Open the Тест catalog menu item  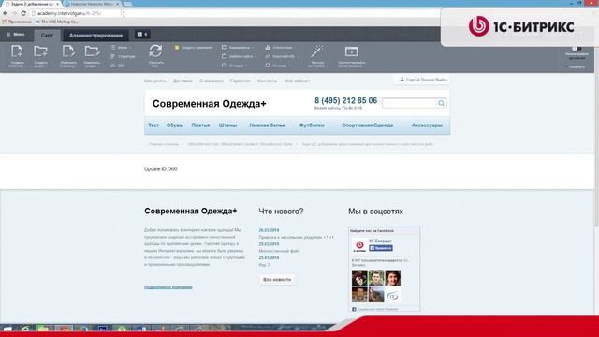(153, 125)
